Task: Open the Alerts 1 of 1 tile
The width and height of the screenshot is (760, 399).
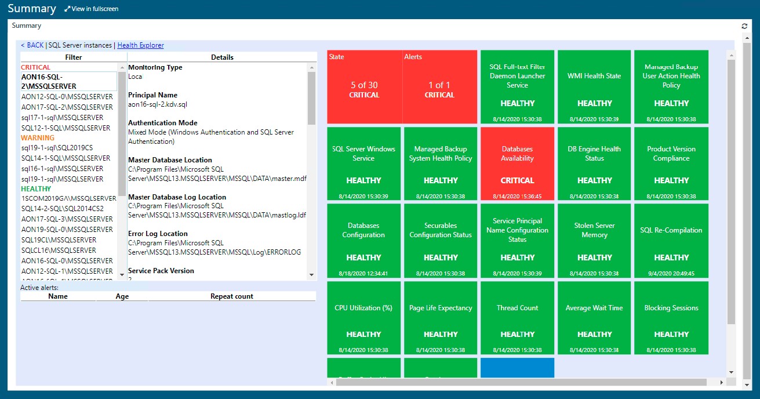Action: pos(440,87)
